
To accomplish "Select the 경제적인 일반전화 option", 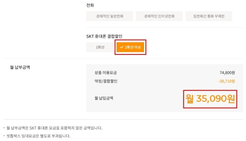I will tap(109, 16).
